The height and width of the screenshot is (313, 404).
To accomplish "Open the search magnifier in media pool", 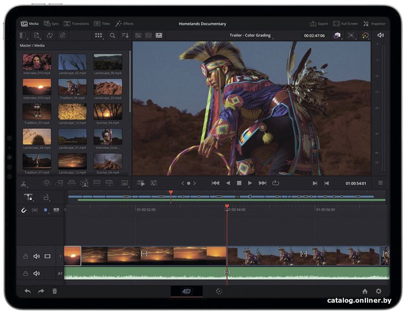I will click(x=113, y=36).
